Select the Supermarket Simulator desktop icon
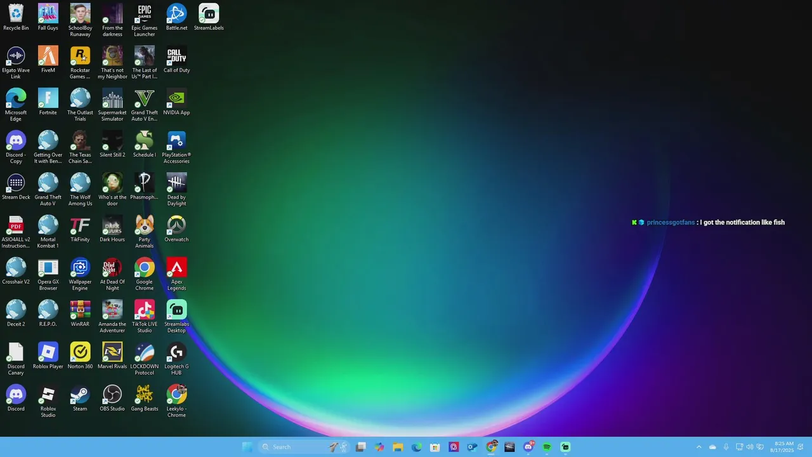The image size is (812, 457). [x=112, y=105]
